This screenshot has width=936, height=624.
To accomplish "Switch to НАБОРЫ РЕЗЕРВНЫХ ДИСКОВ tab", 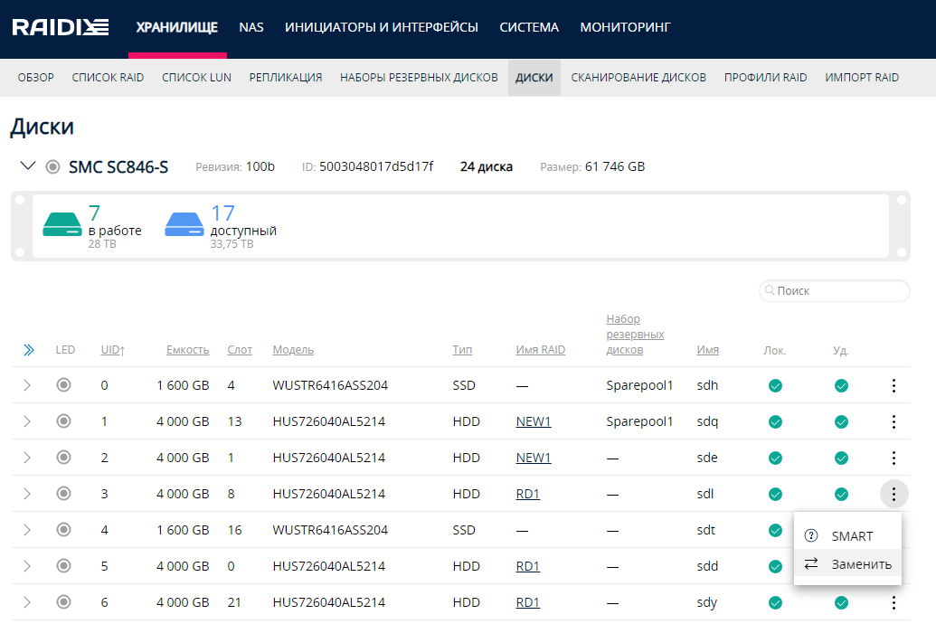I will [x=419, y=78].
